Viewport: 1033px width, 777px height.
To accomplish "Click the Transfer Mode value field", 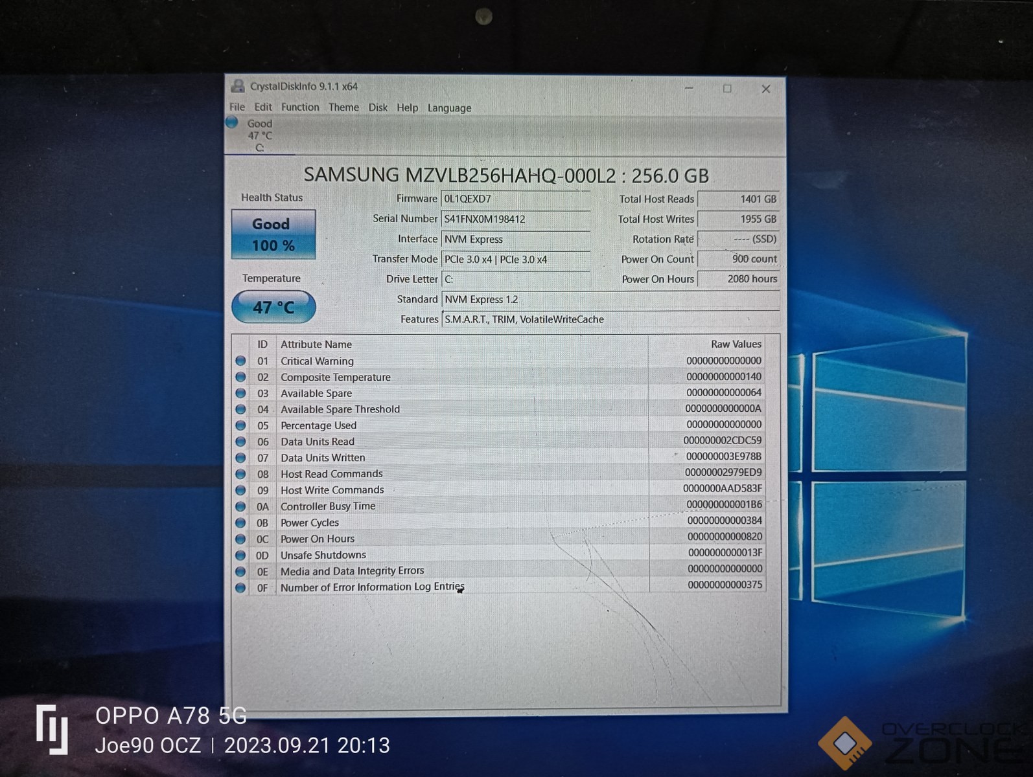I will 516,259.
